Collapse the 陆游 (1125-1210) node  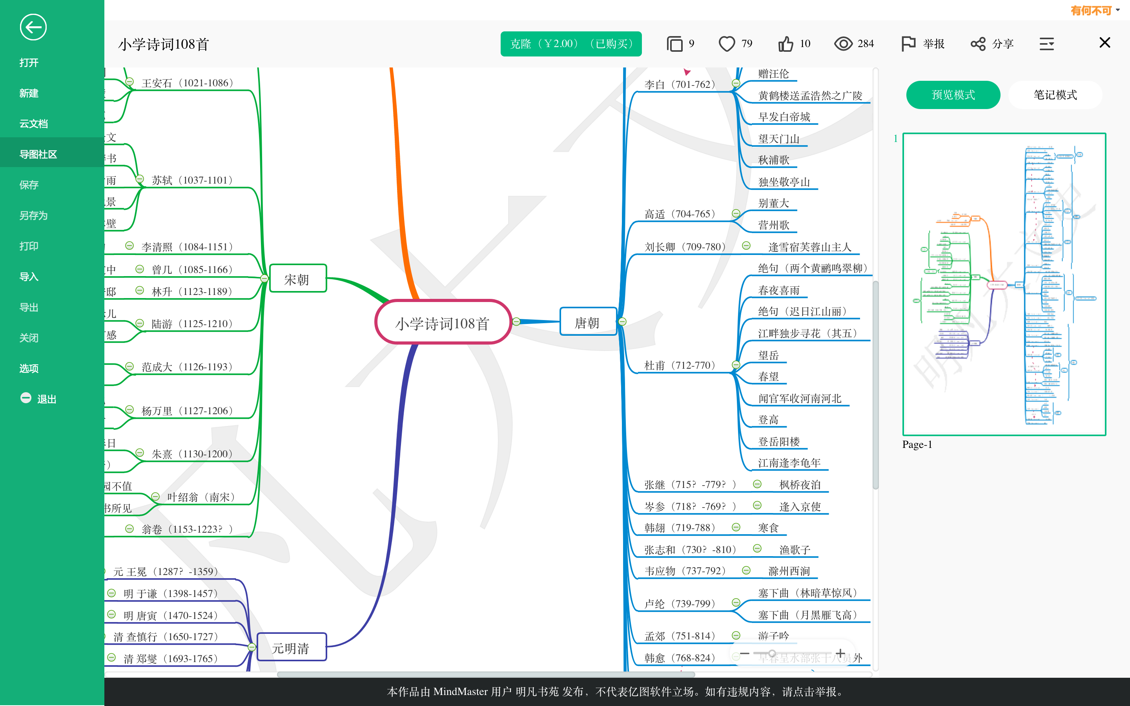pyautogui.click(x=140, y=323)
